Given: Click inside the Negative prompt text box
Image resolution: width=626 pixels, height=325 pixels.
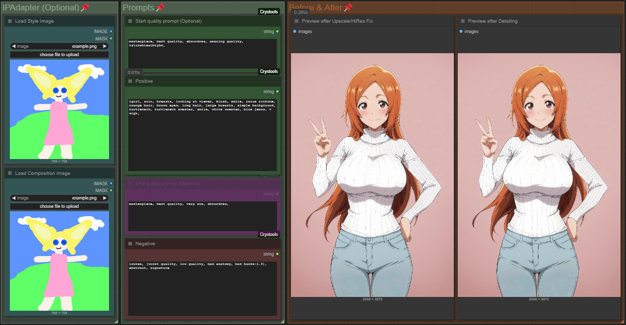Looking at the screenshot, I should point(202,288).
